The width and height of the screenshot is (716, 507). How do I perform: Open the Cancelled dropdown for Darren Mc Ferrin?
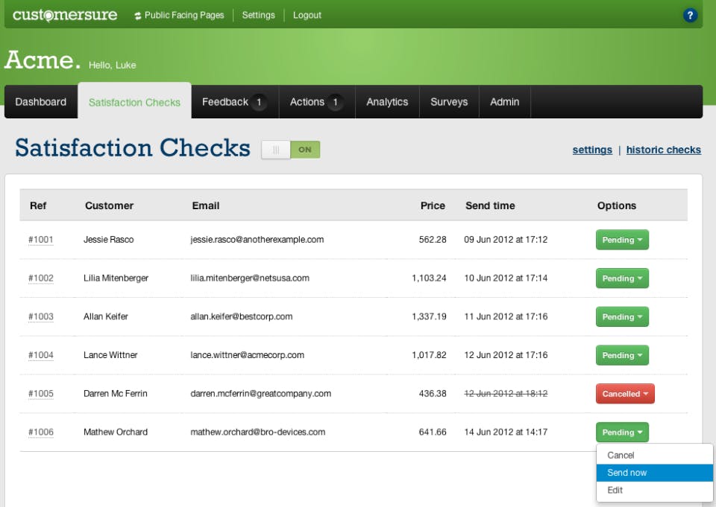[x=625, y=394]
